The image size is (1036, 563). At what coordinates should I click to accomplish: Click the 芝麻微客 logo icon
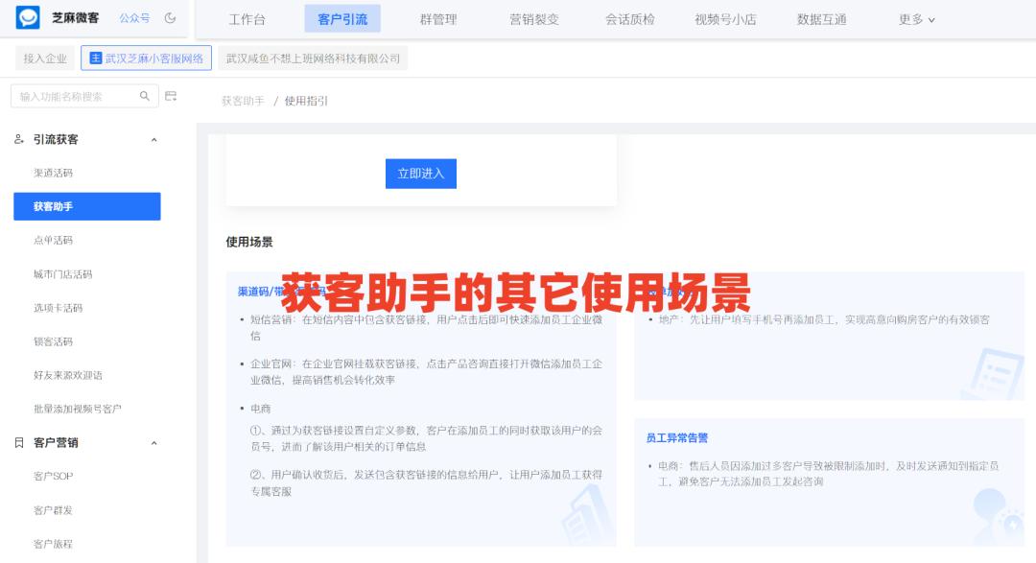coord(28,18)
